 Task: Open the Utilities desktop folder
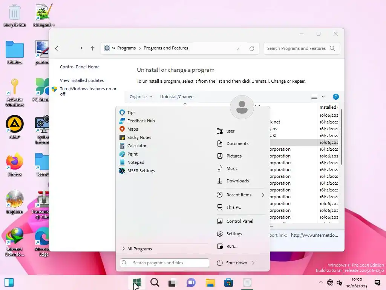[15, 52]
